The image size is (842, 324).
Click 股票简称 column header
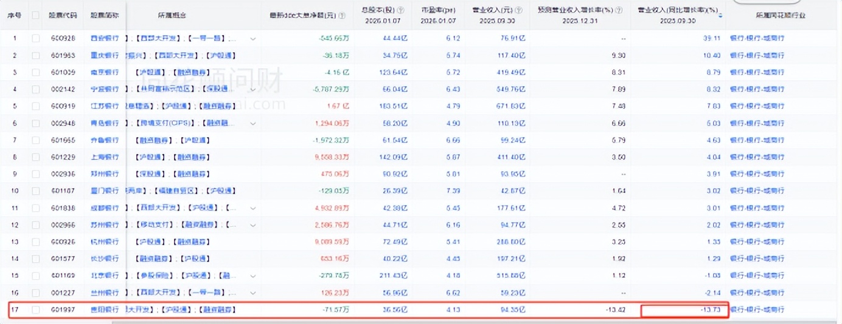tap(105, 15)
